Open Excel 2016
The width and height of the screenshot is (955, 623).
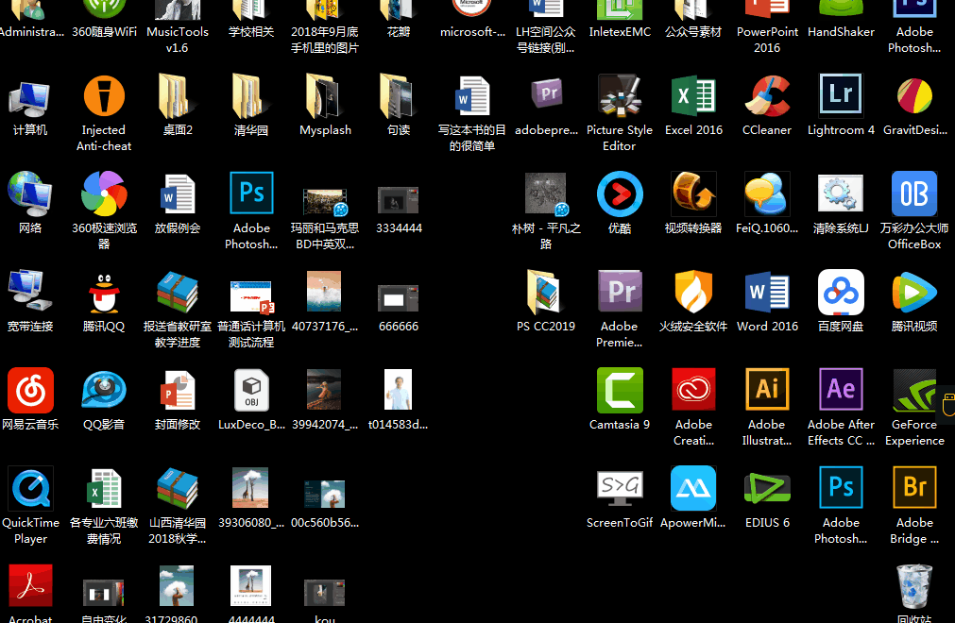tap(693, 96)
